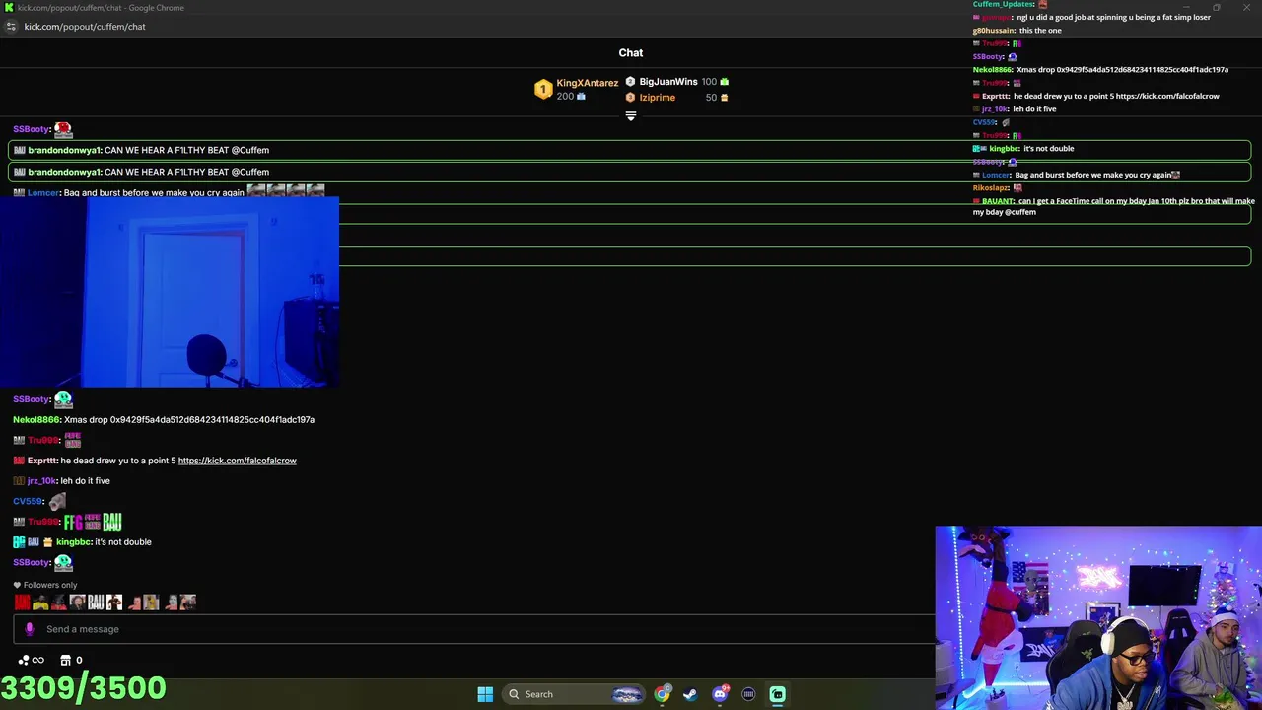The width and height of the screenshot is (1262, 710).
Task: Open Steam from the taskbar
Action: (690, 694)
